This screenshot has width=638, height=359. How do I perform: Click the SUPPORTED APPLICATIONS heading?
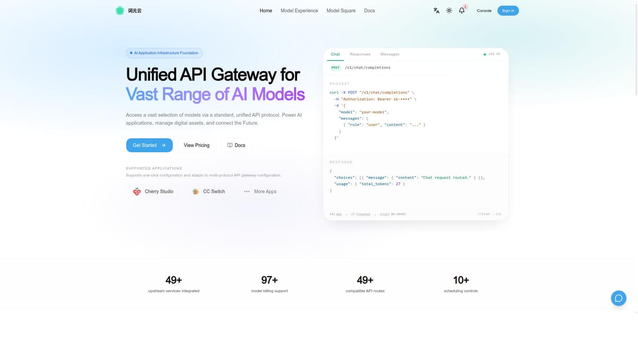154,168
